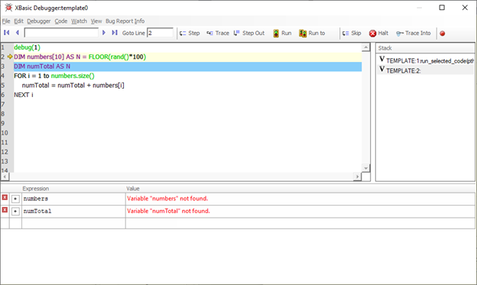The height and width of the screenshot is (285, 477).
Task: Go to next item with the forward arrow
Action: [x=104, y=33]
